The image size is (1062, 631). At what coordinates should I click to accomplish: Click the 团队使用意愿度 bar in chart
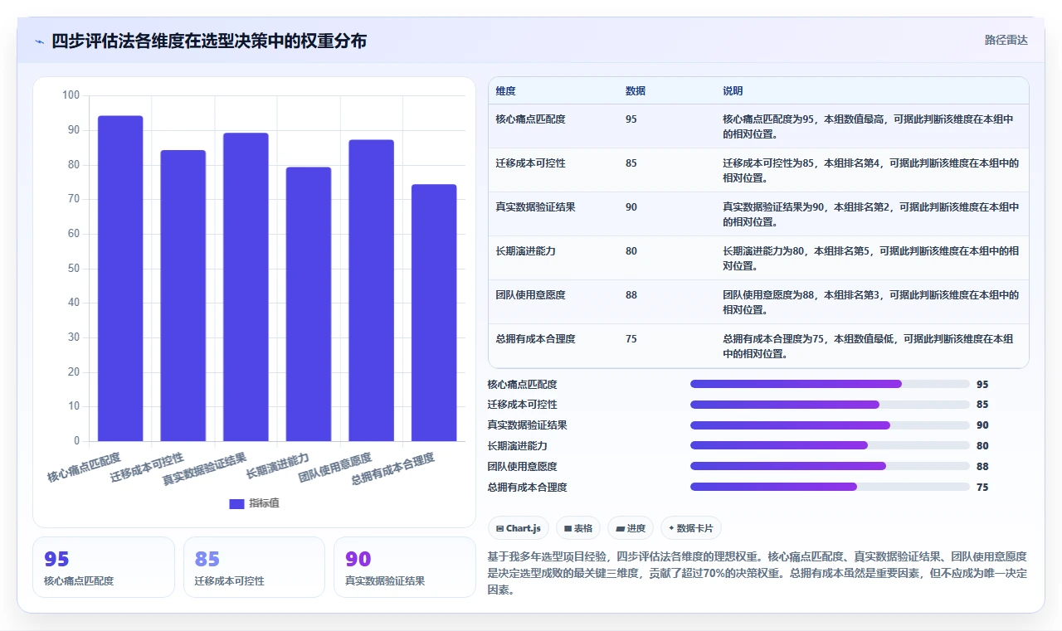tap(371, 290)
